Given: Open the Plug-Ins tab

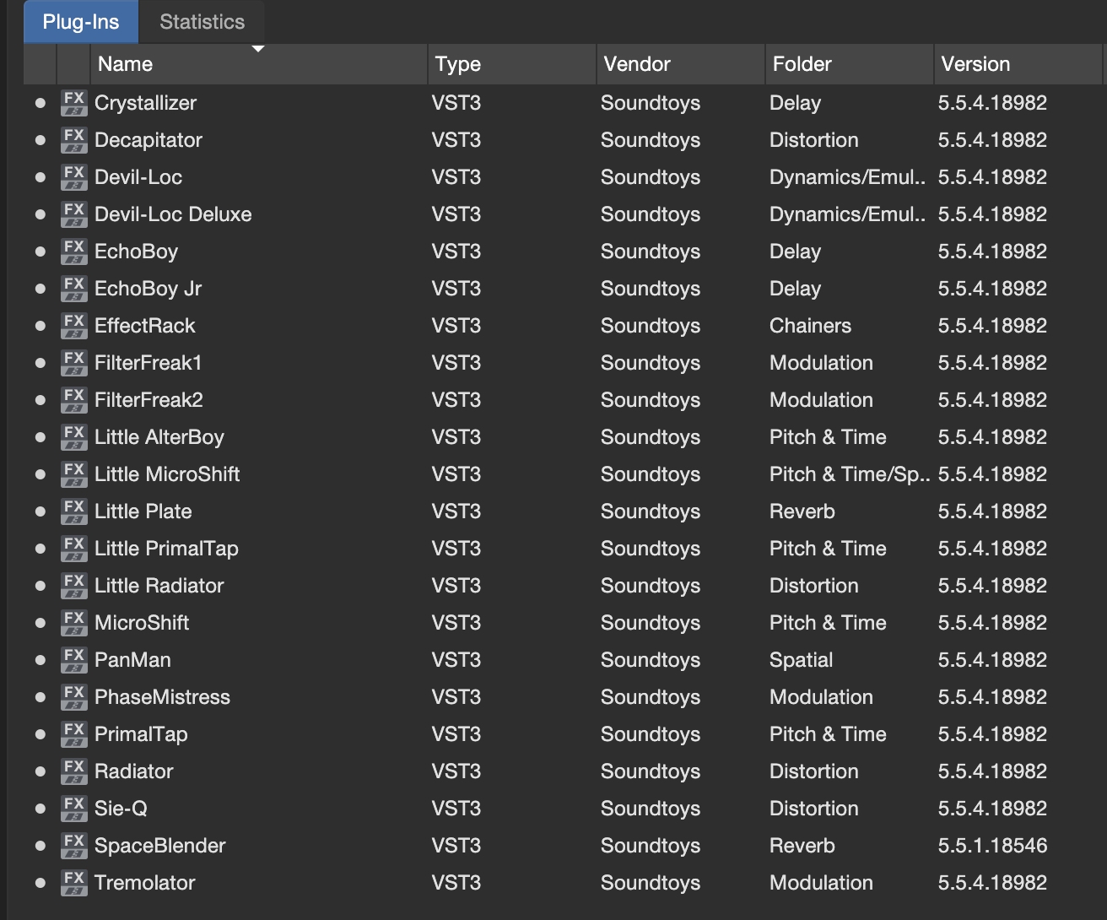Looking at the screenshot, I should coord(81,22).
